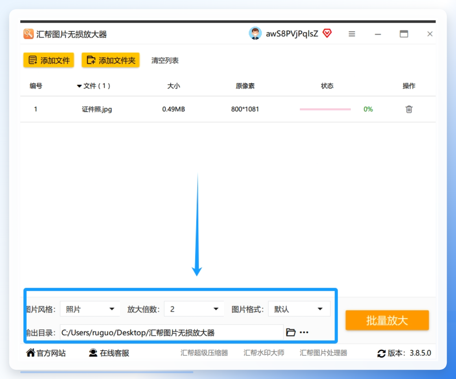456x379 pixels.
Task: Click the 0% status value
Action: pyautogui.click(x=368, y=109)
